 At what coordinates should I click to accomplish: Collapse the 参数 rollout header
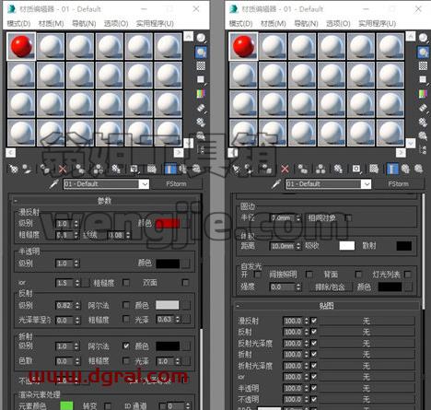click(x=105, y=201)
